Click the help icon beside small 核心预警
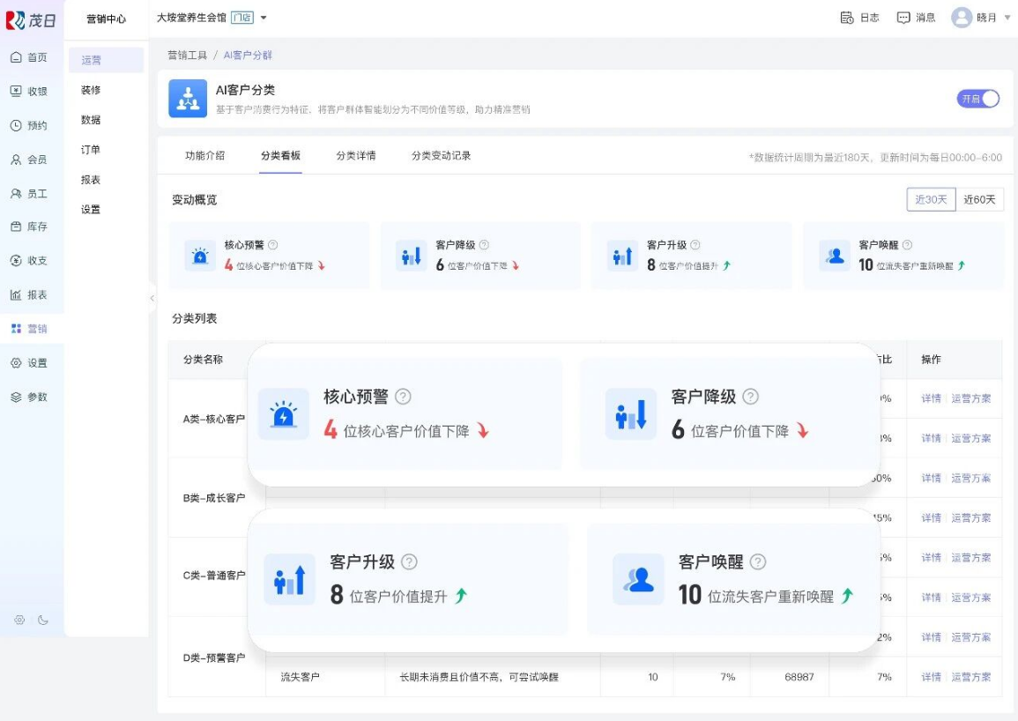The width and height of the screenshot is (1018, 721). [x=272, y=245]
